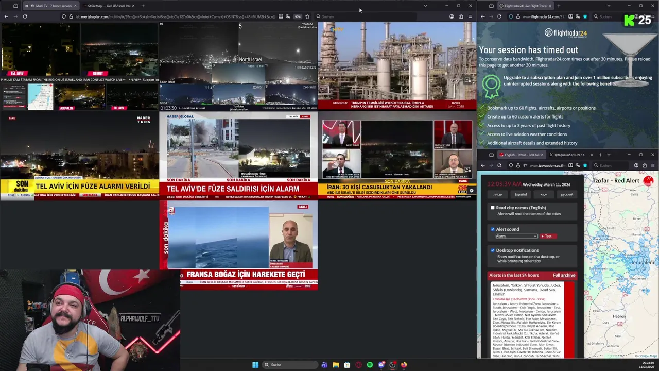Expand tab list chevron in Tzofar window
This screenshot has width=659, height=371.
point(609,155)
